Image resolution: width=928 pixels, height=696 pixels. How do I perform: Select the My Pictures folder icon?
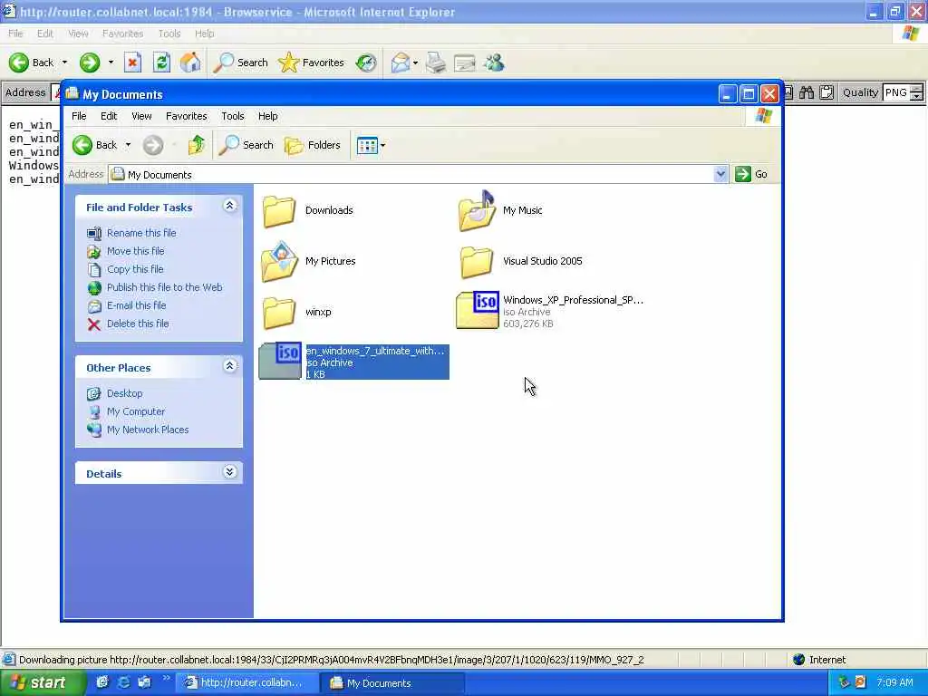279,261
